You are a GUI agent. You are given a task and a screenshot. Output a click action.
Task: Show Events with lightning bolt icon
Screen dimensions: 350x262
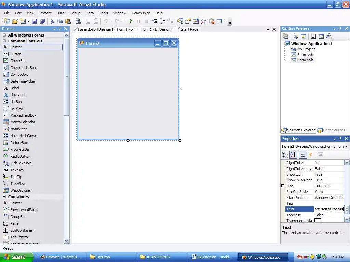point(310,155)
